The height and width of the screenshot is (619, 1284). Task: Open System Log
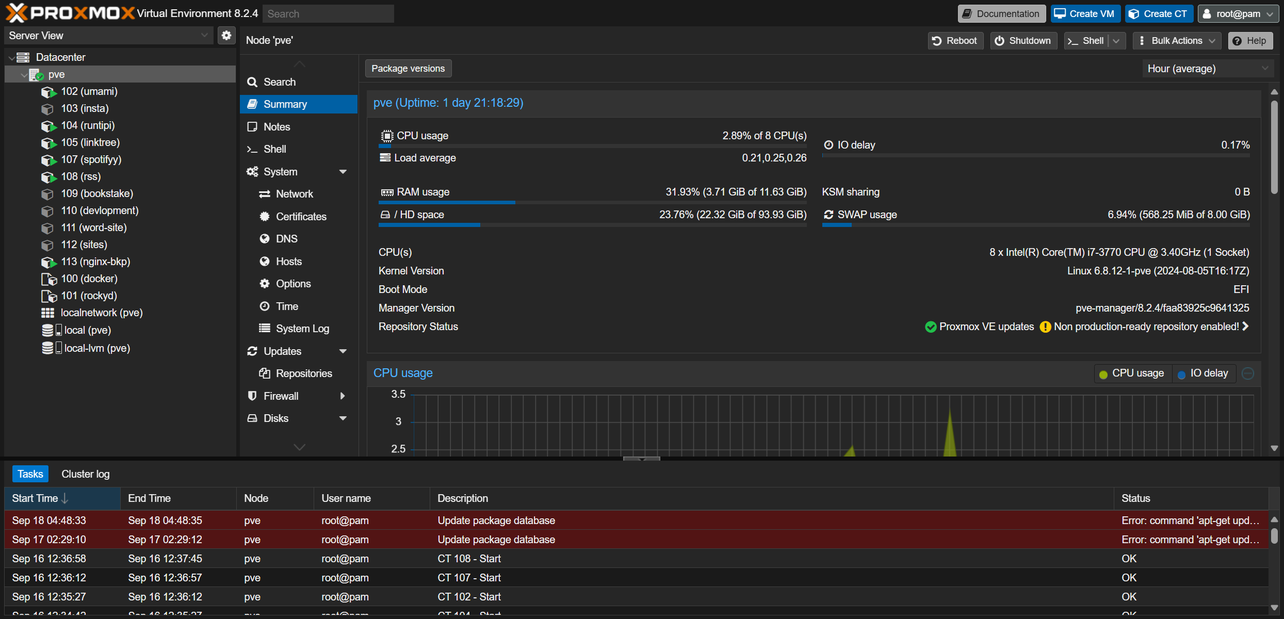pyautogui.click(x=298, y=329)
